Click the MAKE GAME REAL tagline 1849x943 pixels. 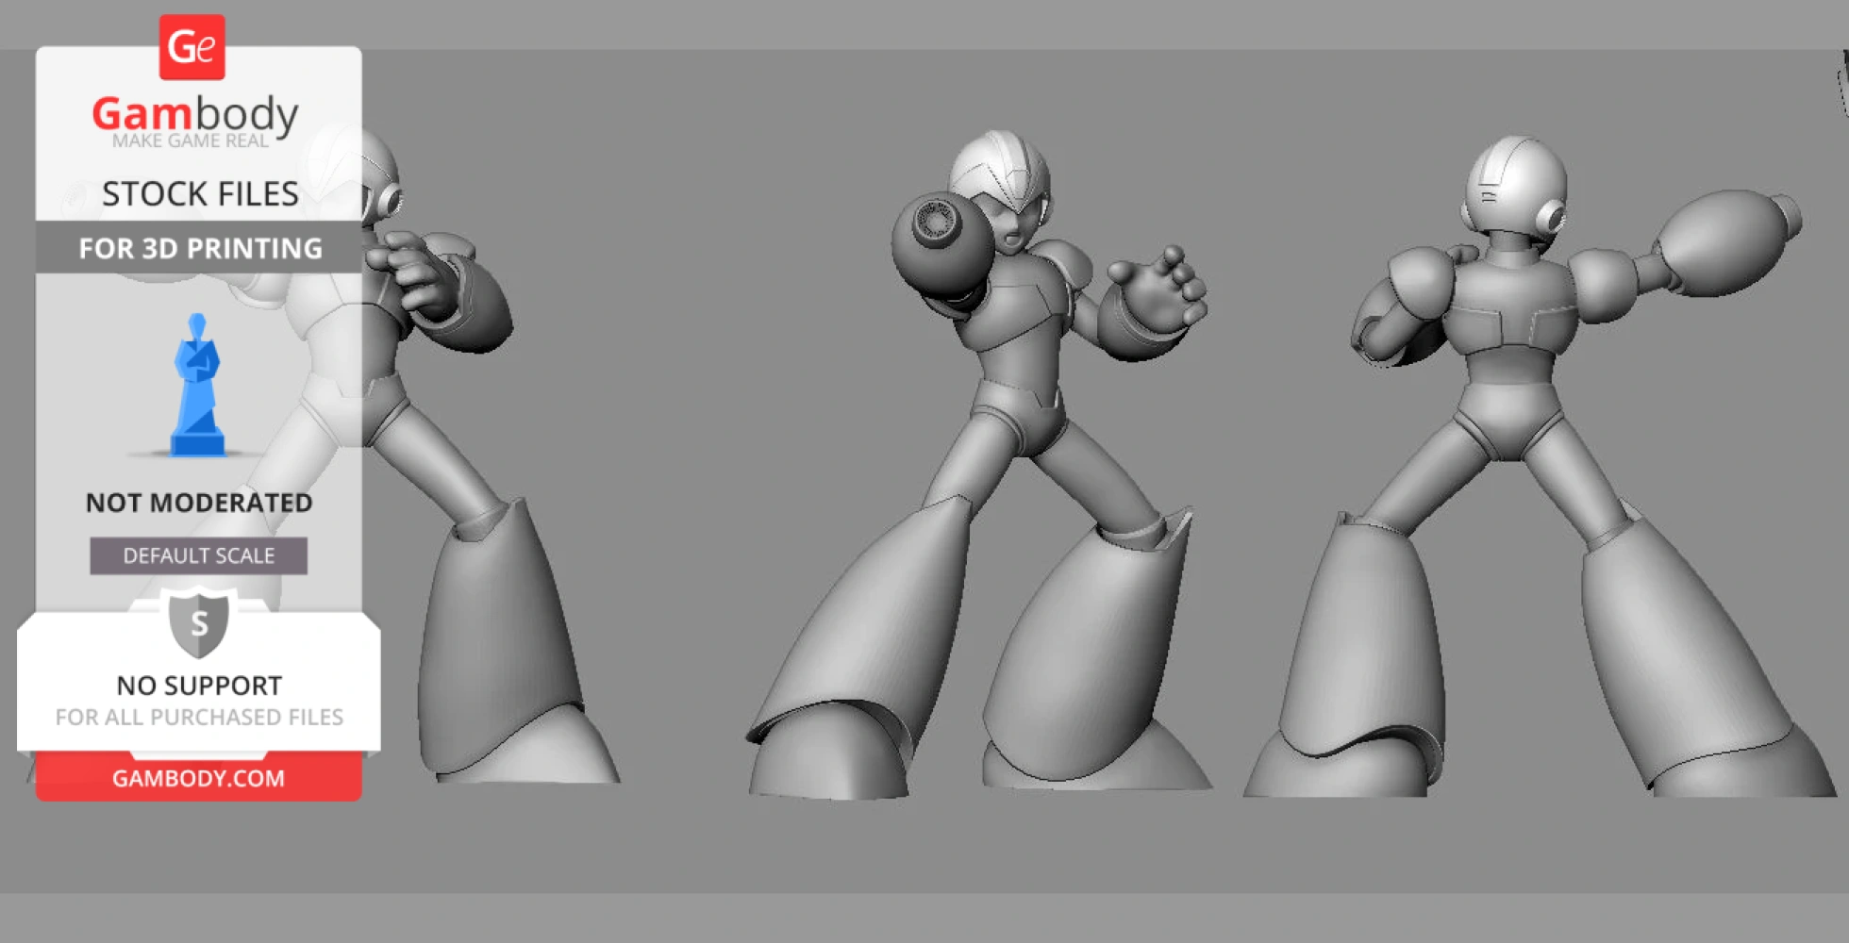click(x=191, y=141)
